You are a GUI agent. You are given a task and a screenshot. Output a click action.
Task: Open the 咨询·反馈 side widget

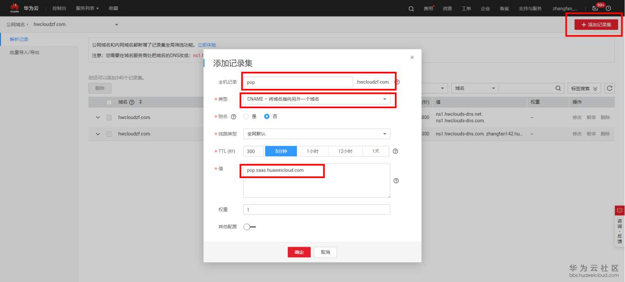click(620, 227)
